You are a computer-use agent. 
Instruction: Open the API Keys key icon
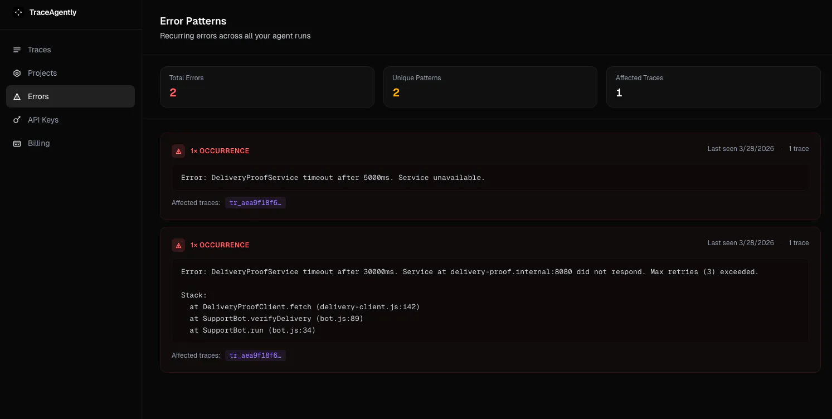[x=17, y=120]
